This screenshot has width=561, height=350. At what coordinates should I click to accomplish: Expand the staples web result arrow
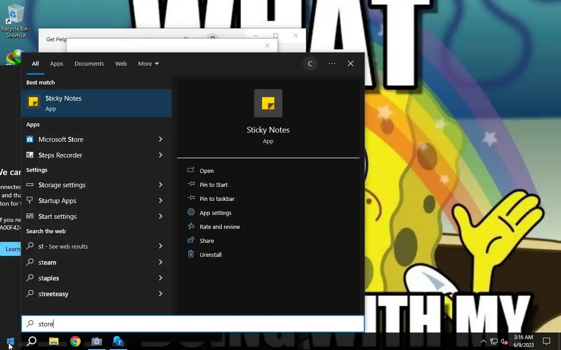pos(160,278)
